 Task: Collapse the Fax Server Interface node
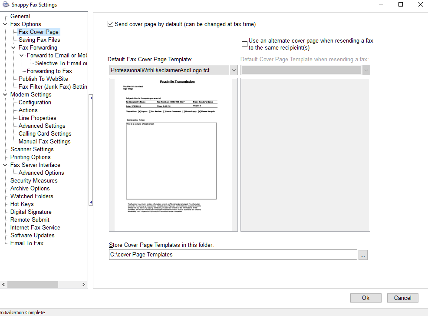point(5,165)
